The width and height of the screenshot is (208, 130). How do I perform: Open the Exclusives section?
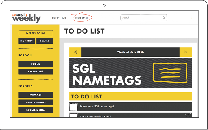pyautogui.click(x=36, y=72)
